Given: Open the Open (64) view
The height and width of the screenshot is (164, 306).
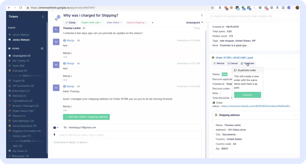Looking at the screenshot, I should (18, 66).
